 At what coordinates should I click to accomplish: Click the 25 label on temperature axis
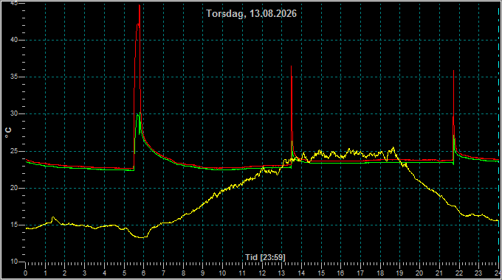tap(13, 151)
